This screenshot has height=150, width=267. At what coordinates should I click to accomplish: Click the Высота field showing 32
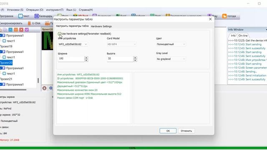(120, 59)
